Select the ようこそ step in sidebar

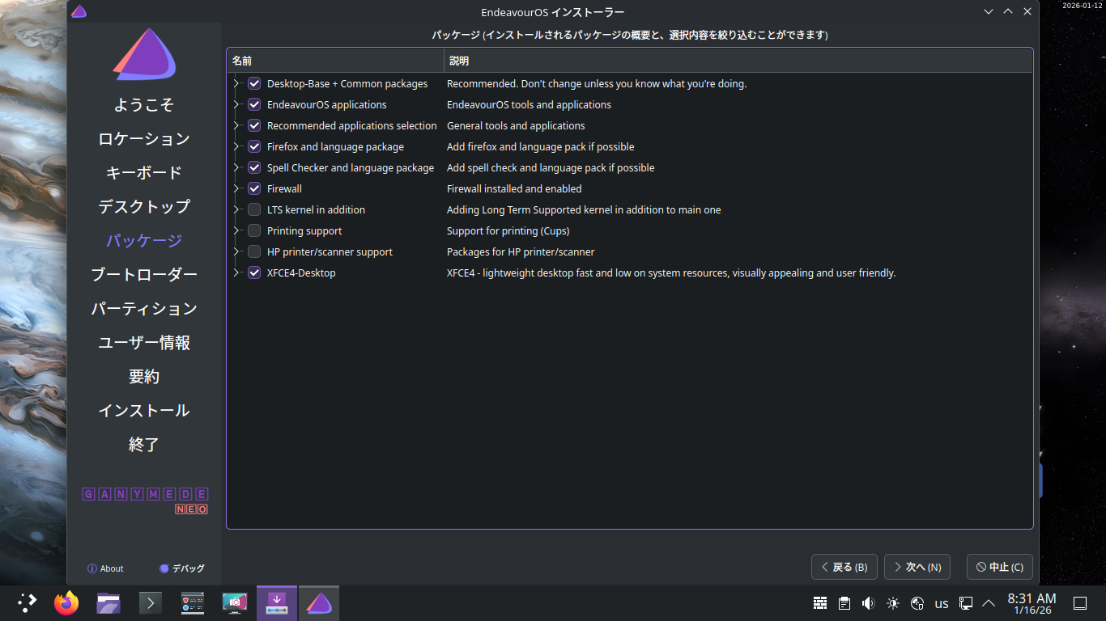144,105
